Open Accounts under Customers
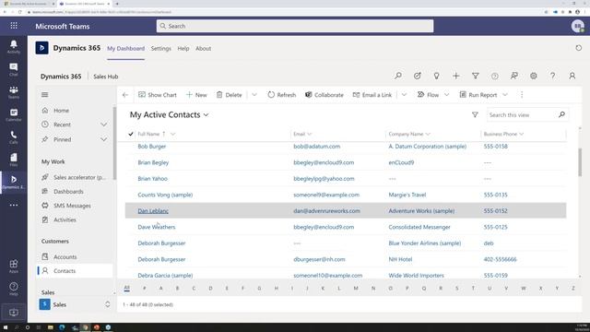The width and height of the screenshot is (590, 332). (x=65, y=256)
